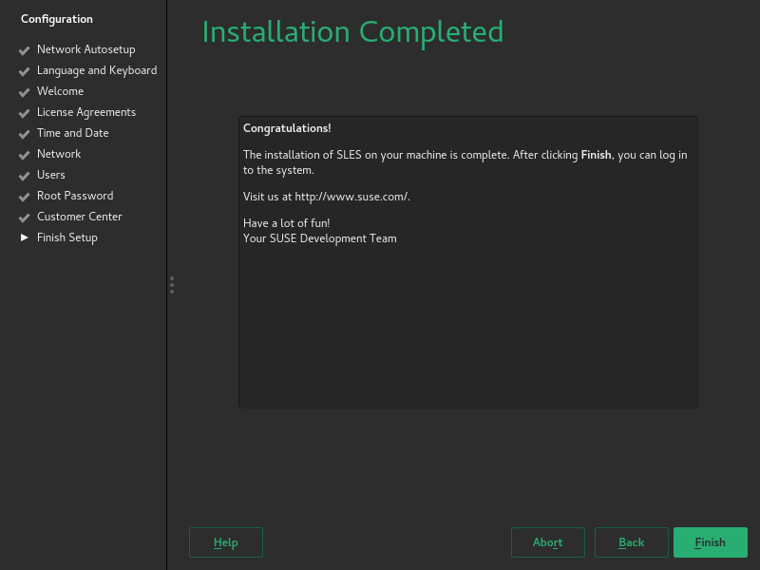
Task: Click the checkmark beside Time and Date
Action: click(x=25, y=133)
